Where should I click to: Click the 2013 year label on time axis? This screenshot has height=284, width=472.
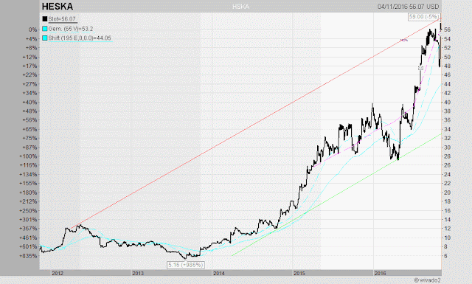(138, 274)
